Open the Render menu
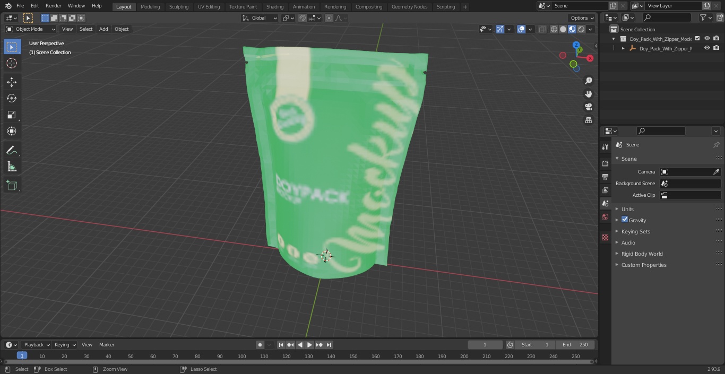The width and height of the screenshot is (725, 374). tap(53, 6)
